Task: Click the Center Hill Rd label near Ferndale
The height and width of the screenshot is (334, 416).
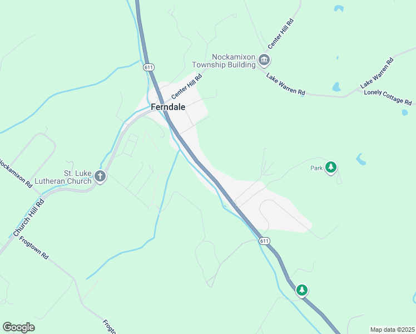Action: (186, 86)
